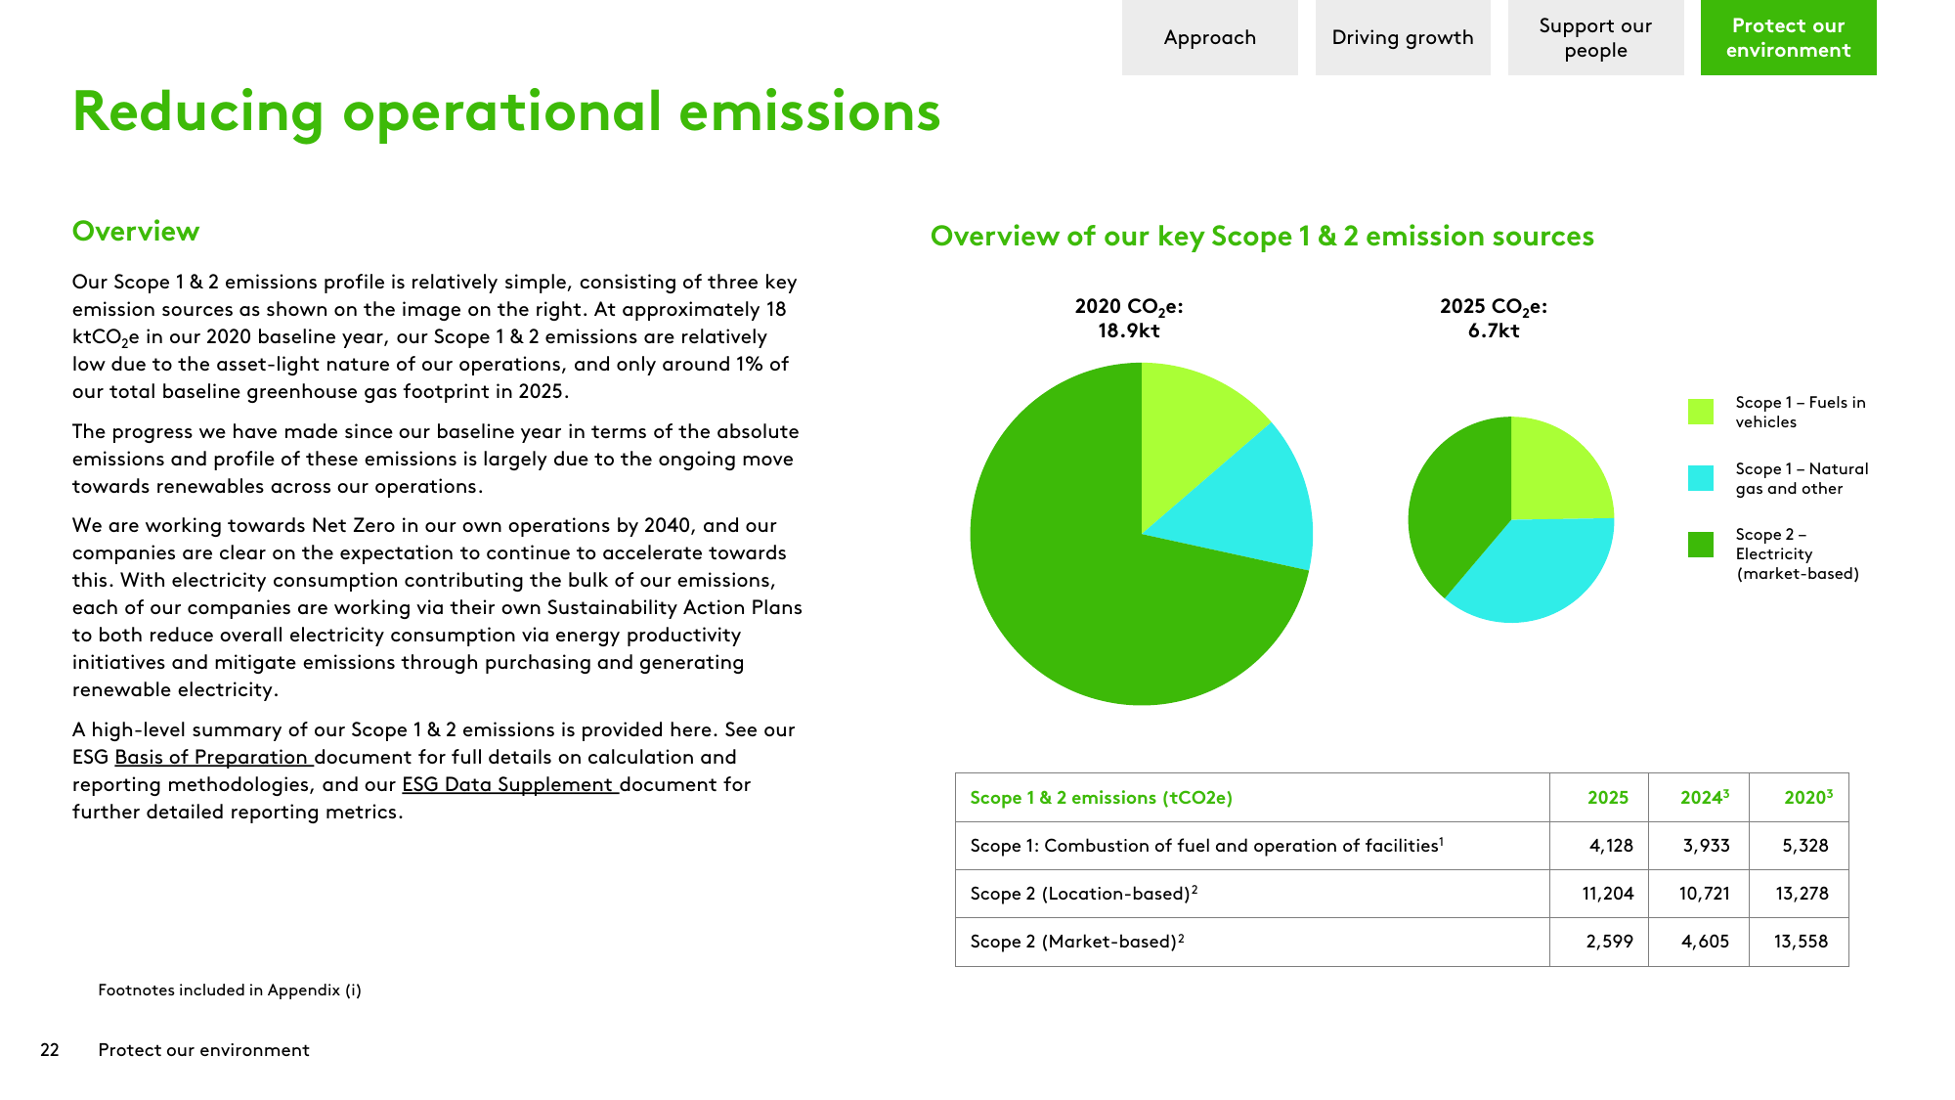Open the Basis of Preparation link

tap(213, 757)
